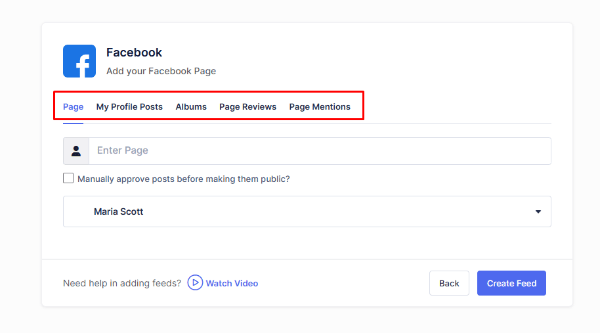Click the Facebook logo icon
The image size is (600, 333).
point(79,61)
